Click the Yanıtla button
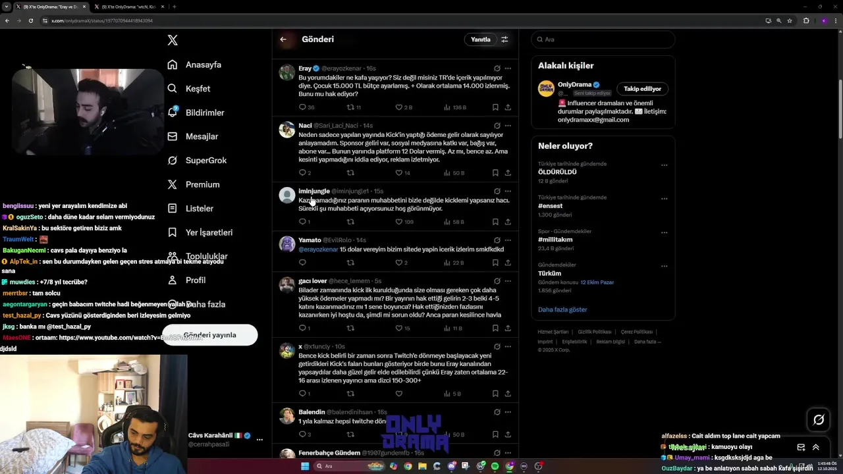 coord(480,39)
